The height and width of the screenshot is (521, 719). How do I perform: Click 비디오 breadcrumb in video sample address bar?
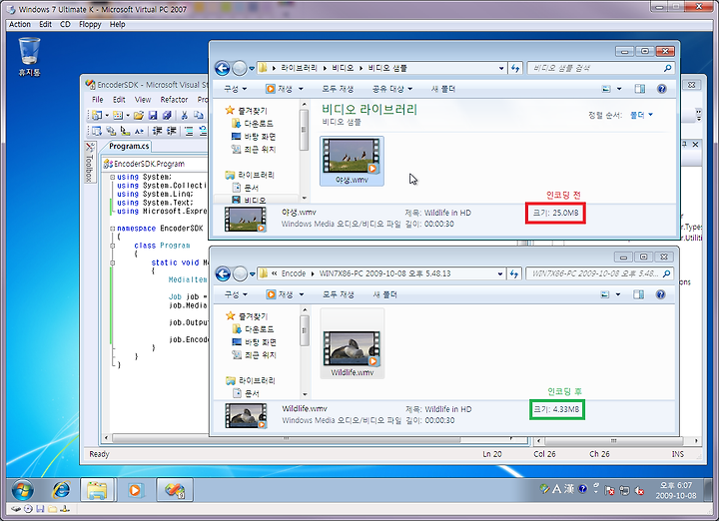coord(343,68)
